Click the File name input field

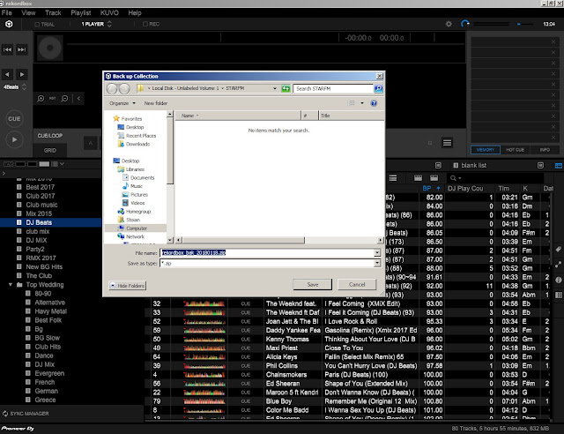[267, 253]
